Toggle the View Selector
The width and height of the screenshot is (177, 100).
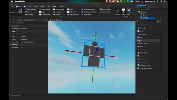tap(118, 12)
